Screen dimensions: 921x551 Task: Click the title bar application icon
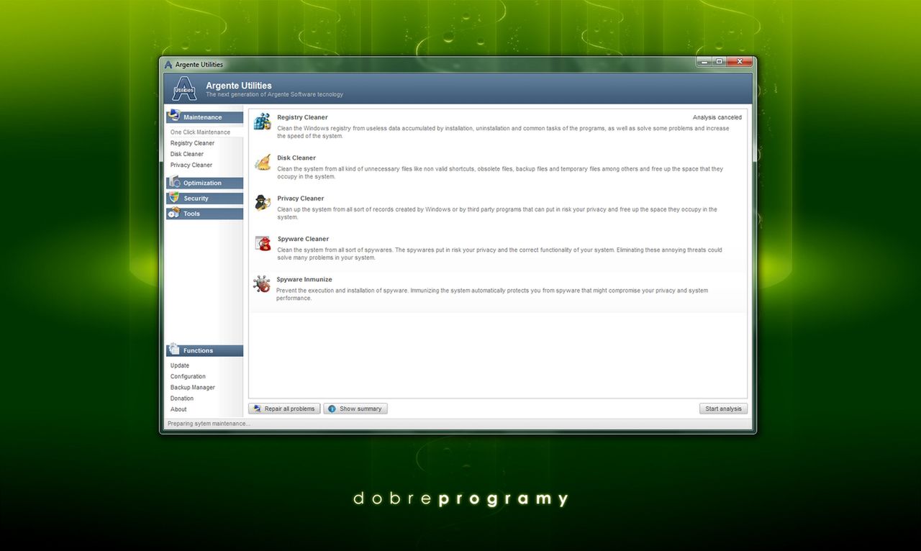168,65
